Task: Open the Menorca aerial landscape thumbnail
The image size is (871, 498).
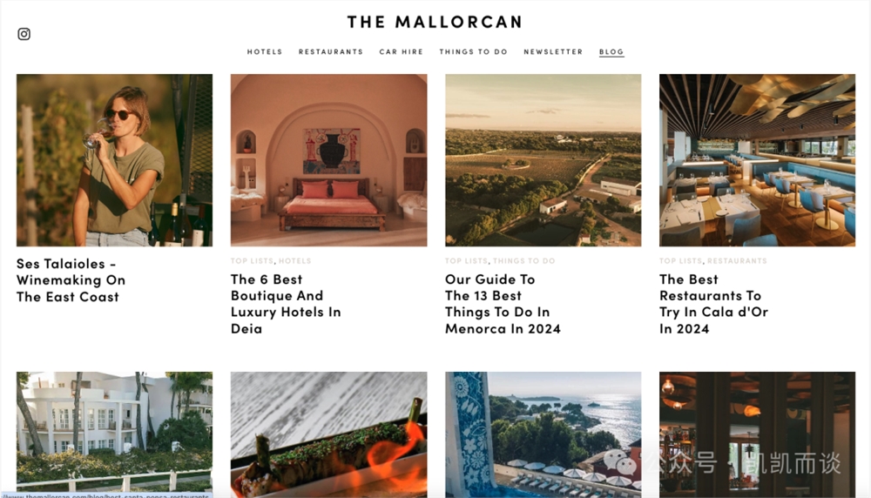Action: (x=544, y=160)
